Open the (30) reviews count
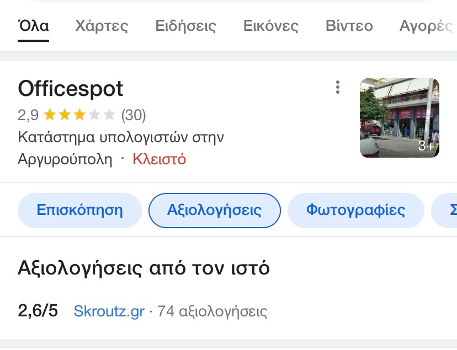Screen dimensions: 457x350 coord(134,115)
